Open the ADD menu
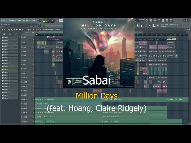 pyautogui.click(x=9, y=21)
